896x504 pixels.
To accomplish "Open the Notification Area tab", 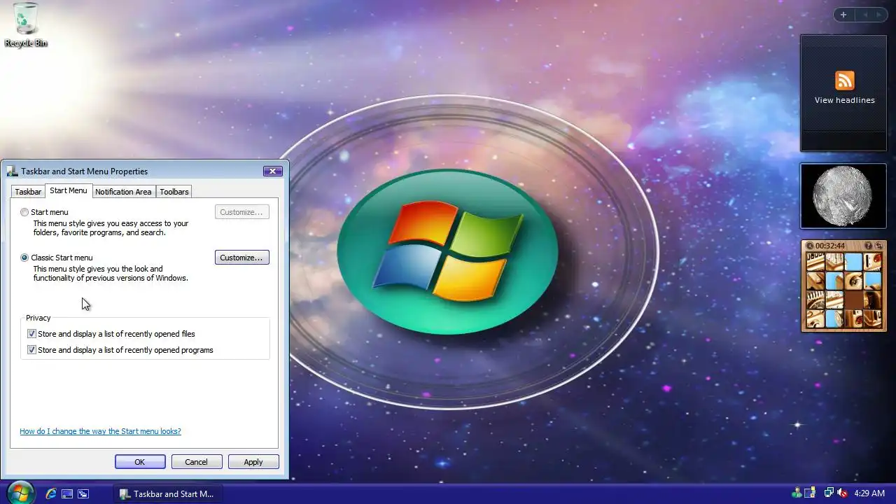I will (x=123, y=192).
